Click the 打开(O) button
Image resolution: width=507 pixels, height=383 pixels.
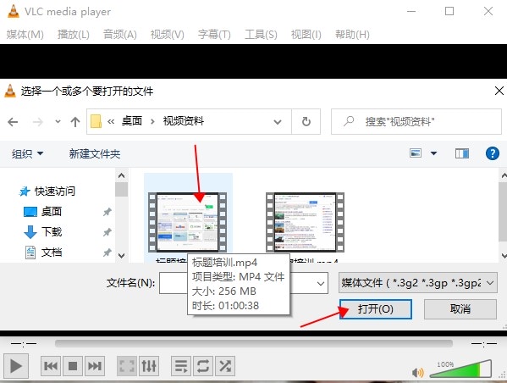pos(376,309)
